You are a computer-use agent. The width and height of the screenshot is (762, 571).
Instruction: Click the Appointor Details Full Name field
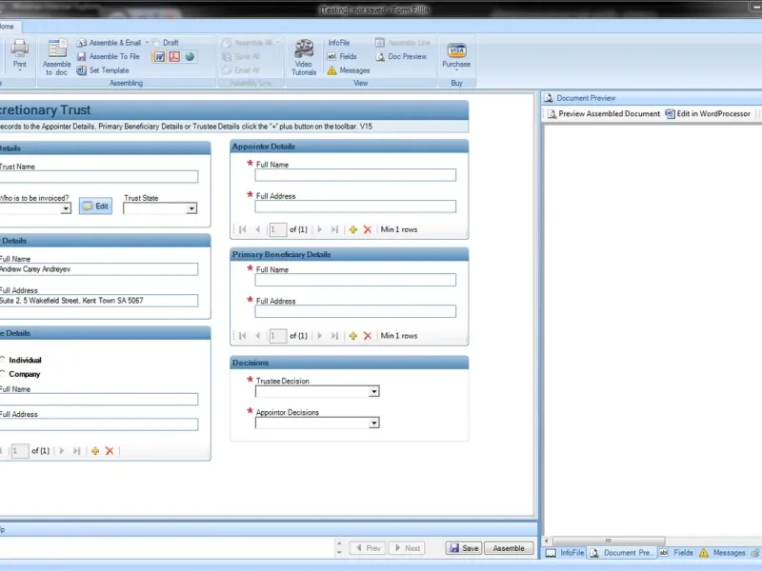[x=355, y=175]
